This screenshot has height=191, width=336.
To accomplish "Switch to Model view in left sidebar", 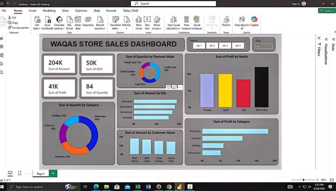I will 2,55.
